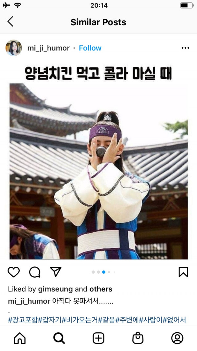The height and width of the screenshot is (351, 197).
Task: Select first carousel page dot
Action: coord(93,272)
